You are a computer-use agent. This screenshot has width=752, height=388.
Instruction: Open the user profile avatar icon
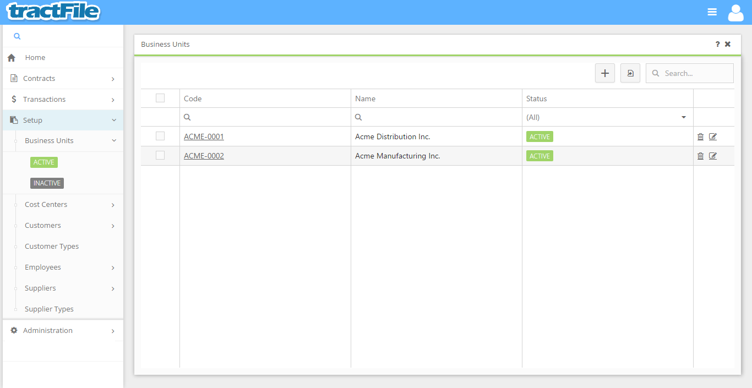tap(735, 12)
